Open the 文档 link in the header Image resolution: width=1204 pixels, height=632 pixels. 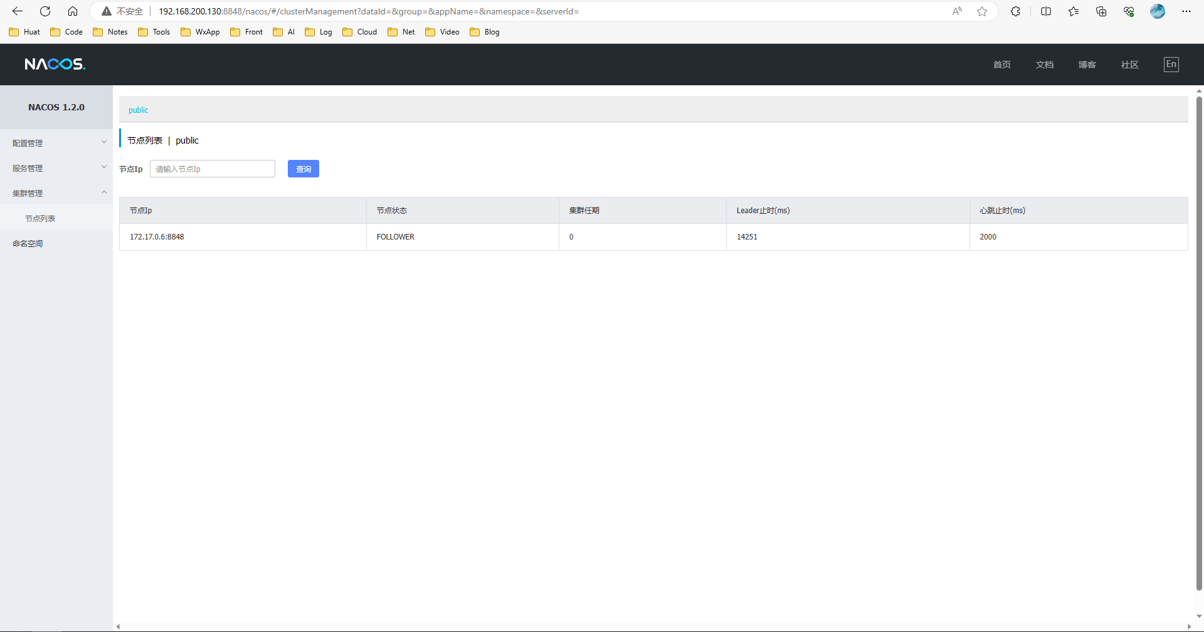point(1044,65)
